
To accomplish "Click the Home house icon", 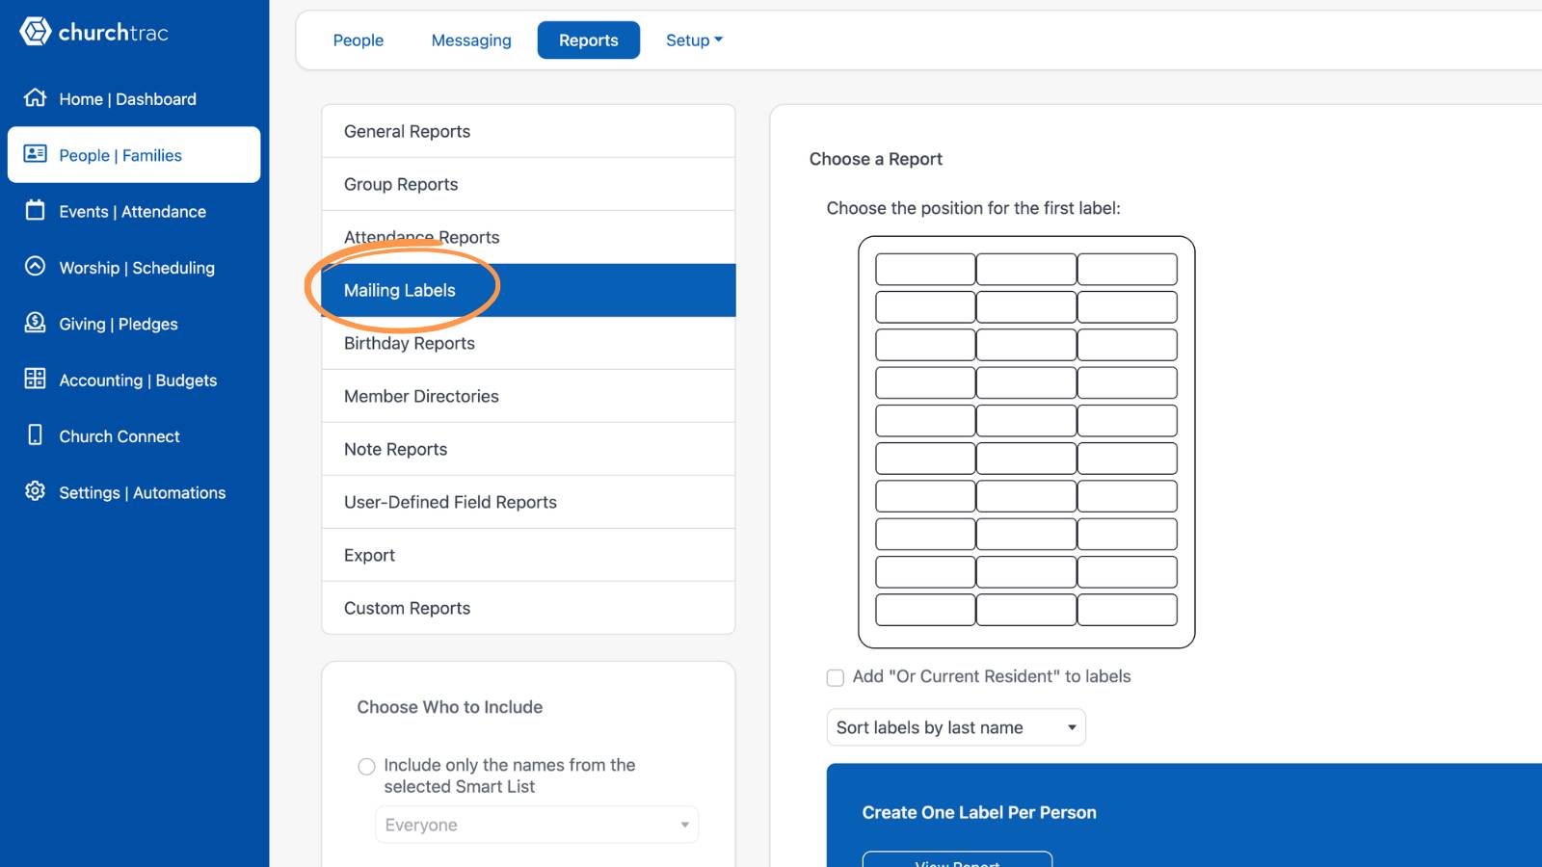I will click(x=36, y=98).
